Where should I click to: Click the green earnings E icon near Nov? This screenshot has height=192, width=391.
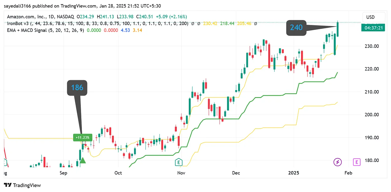click(178, 162)
